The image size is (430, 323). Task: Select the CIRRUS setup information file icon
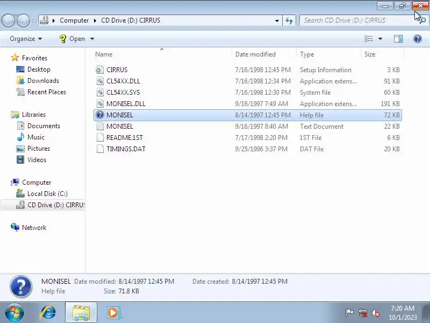[x=100, y=70]
